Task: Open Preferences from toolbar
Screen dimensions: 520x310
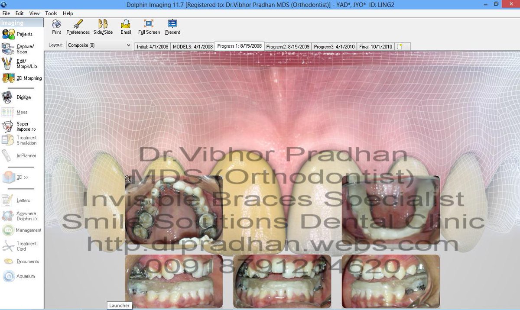Action: point(78,27)
